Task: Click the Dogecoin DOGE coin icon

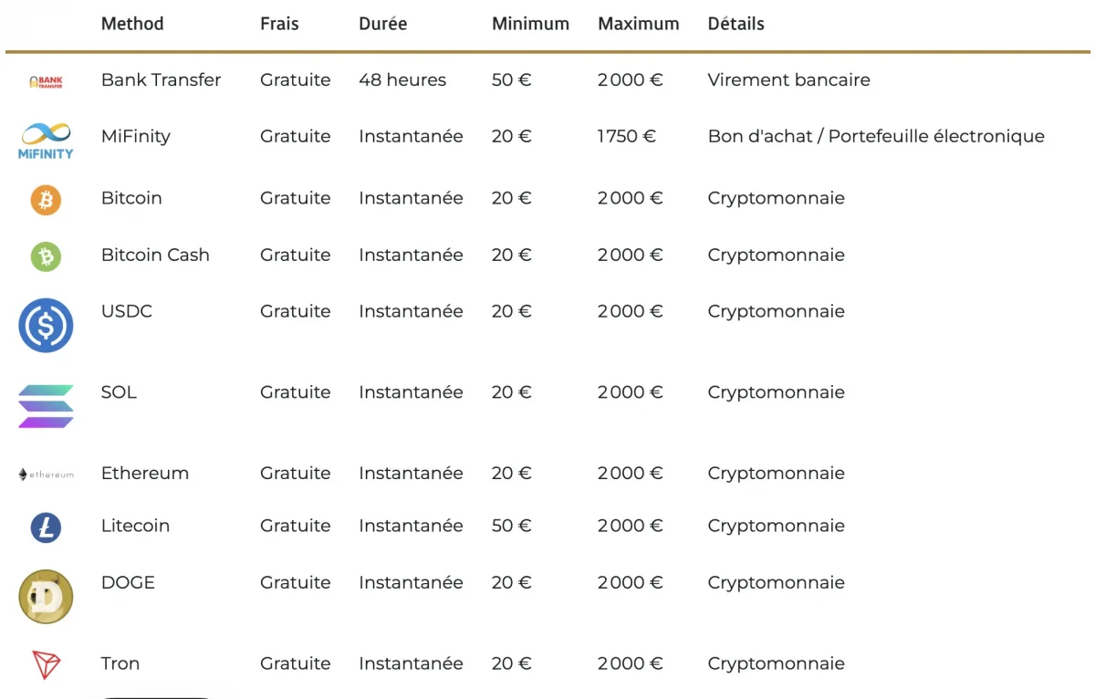Action: click(x=46, y=597)
